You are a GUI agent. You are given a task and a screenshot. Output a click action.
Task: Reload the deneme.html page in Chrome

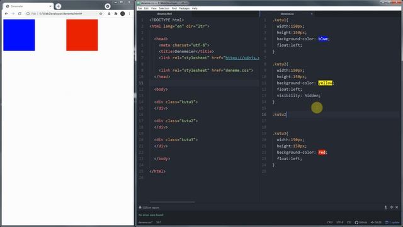[x=20, y=14]
